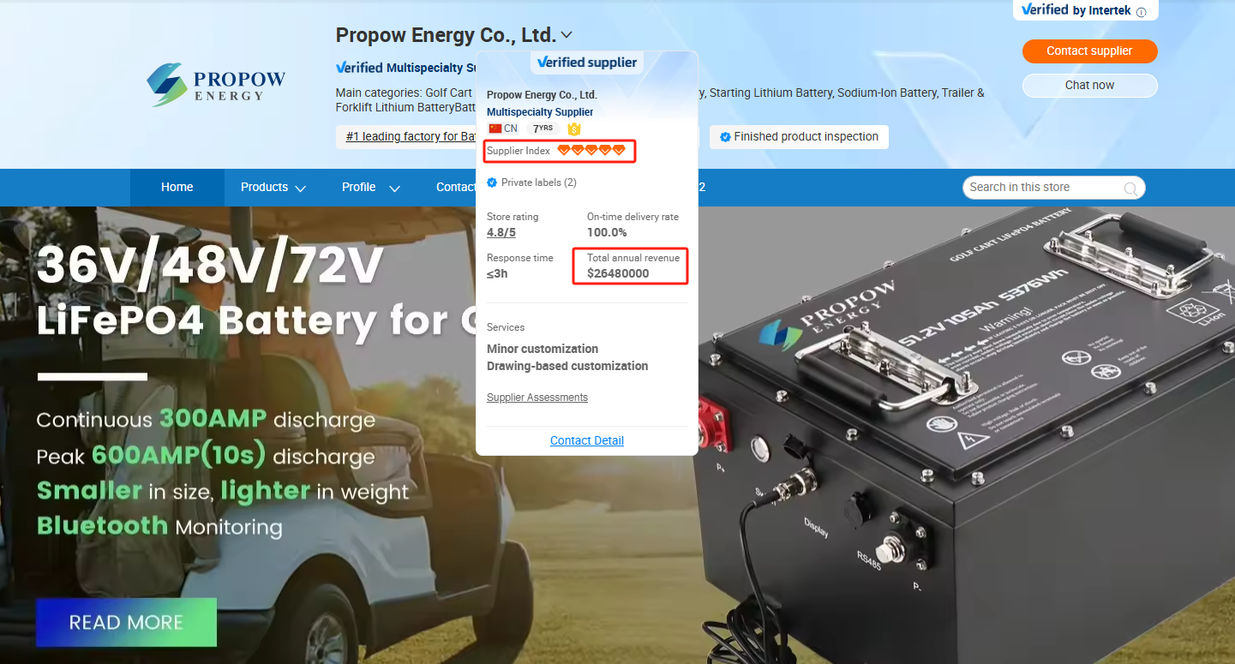Click the Finished product inspection tag
Image resolution: width=1235 pixels, height=664 pixels.
pos(799,137)
